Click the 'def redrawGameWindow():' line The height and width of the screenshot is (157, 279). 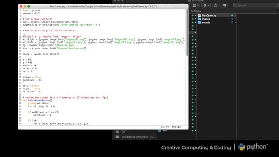click(x=38, y=100)
